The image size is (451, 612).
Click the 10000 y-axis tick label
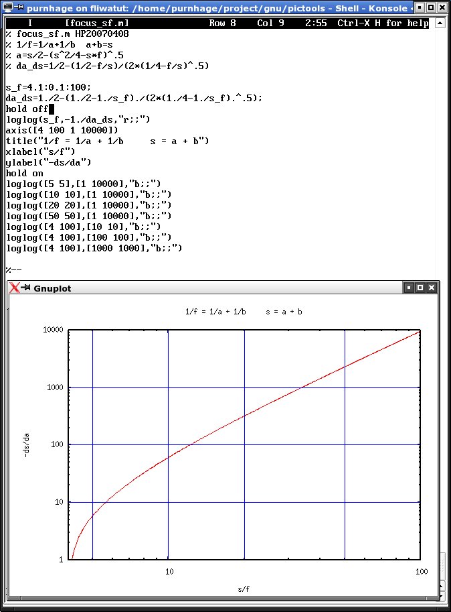[53, 330]
